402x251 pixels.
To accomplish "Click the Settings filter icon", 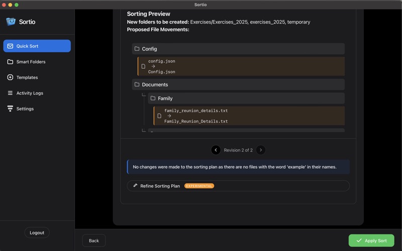I will tap(10, 108).
